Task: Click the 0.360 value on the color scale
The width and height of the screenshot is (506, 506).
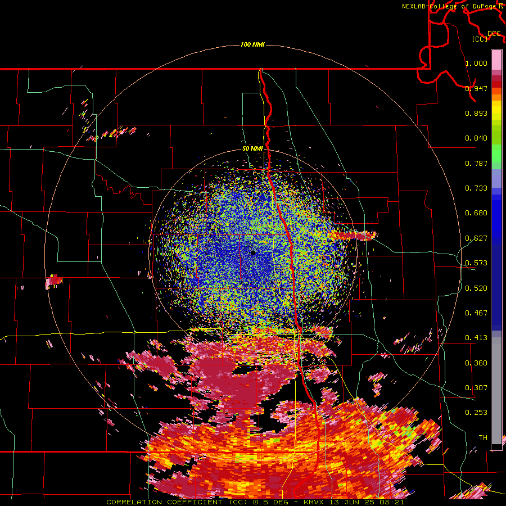Action: (476, 363)
